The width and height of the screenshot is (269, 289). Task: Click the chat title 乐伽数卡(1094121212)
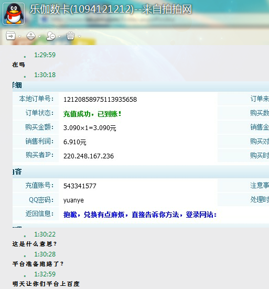[82, 9]
